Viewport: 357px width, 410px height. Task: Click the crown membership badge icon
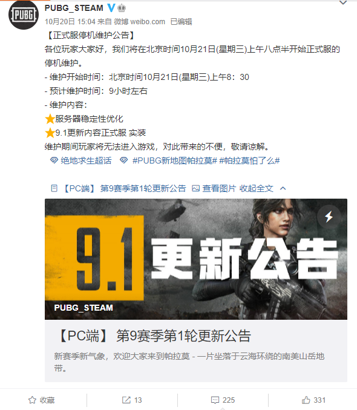[122, 8]
